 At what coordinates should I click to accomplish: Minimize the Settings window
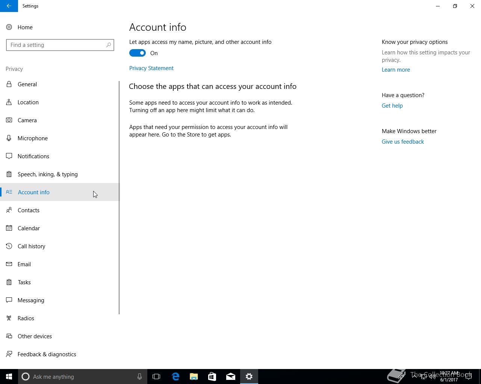click(438, 6)
